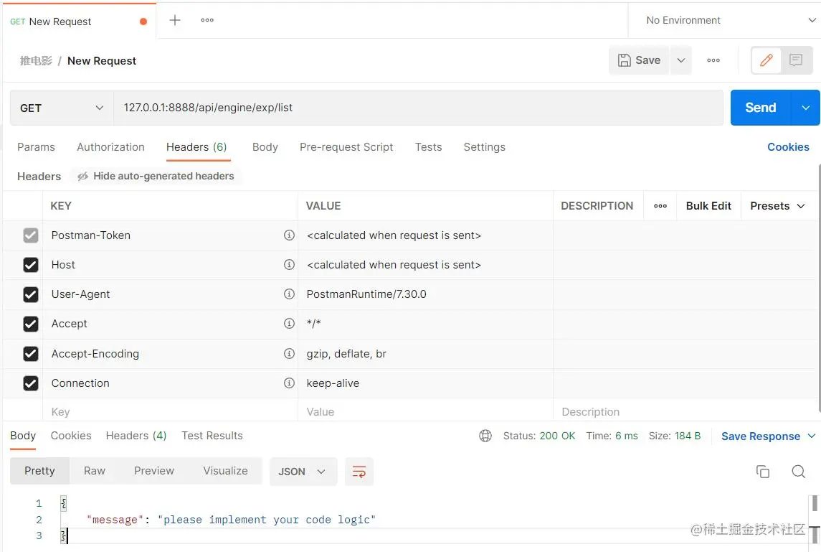
Task: Expand the Save Response arrow
Action: coord(812,436)
